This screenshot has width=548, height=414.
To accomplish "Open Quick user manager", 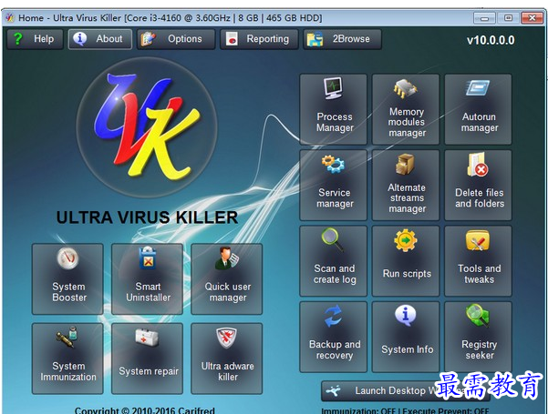I will [x=227, y=279].
